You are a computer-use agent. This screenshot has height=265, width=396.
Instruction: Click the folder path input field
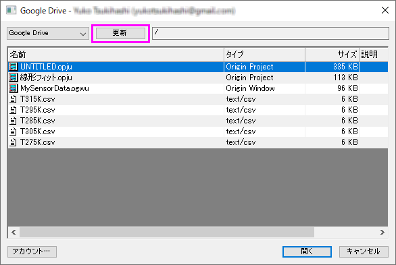(270, 33)
